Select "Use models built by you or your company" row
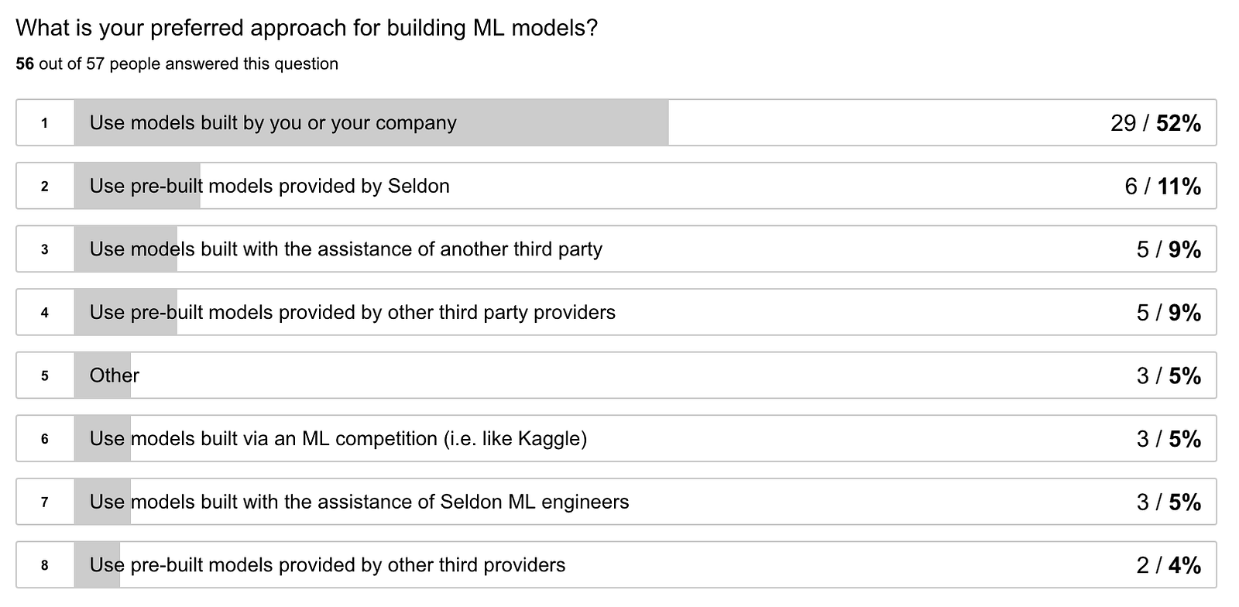The image size is (1239, 607). 273,123
